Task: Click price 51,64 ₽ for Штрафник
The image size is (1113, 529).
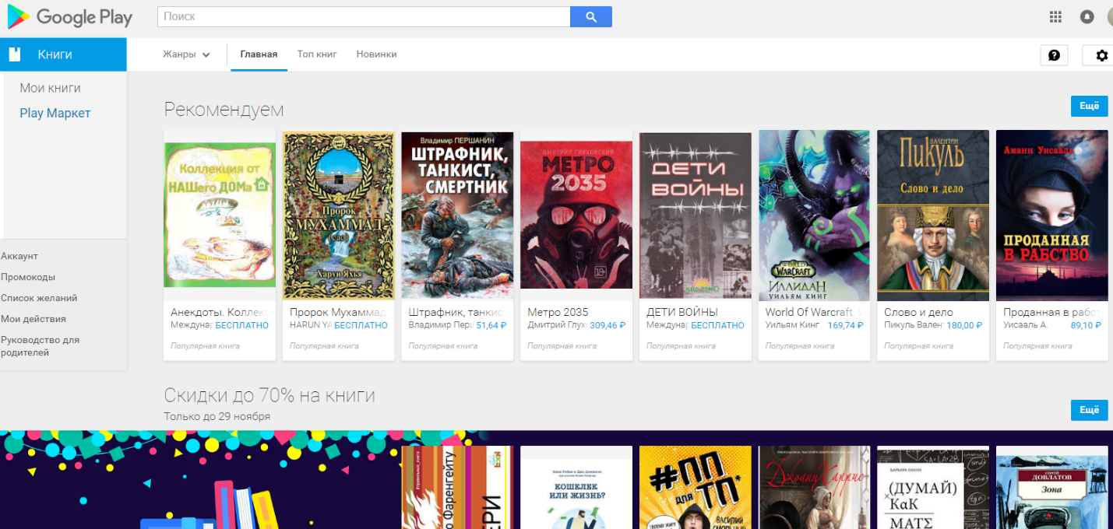Action: point(491,325)
